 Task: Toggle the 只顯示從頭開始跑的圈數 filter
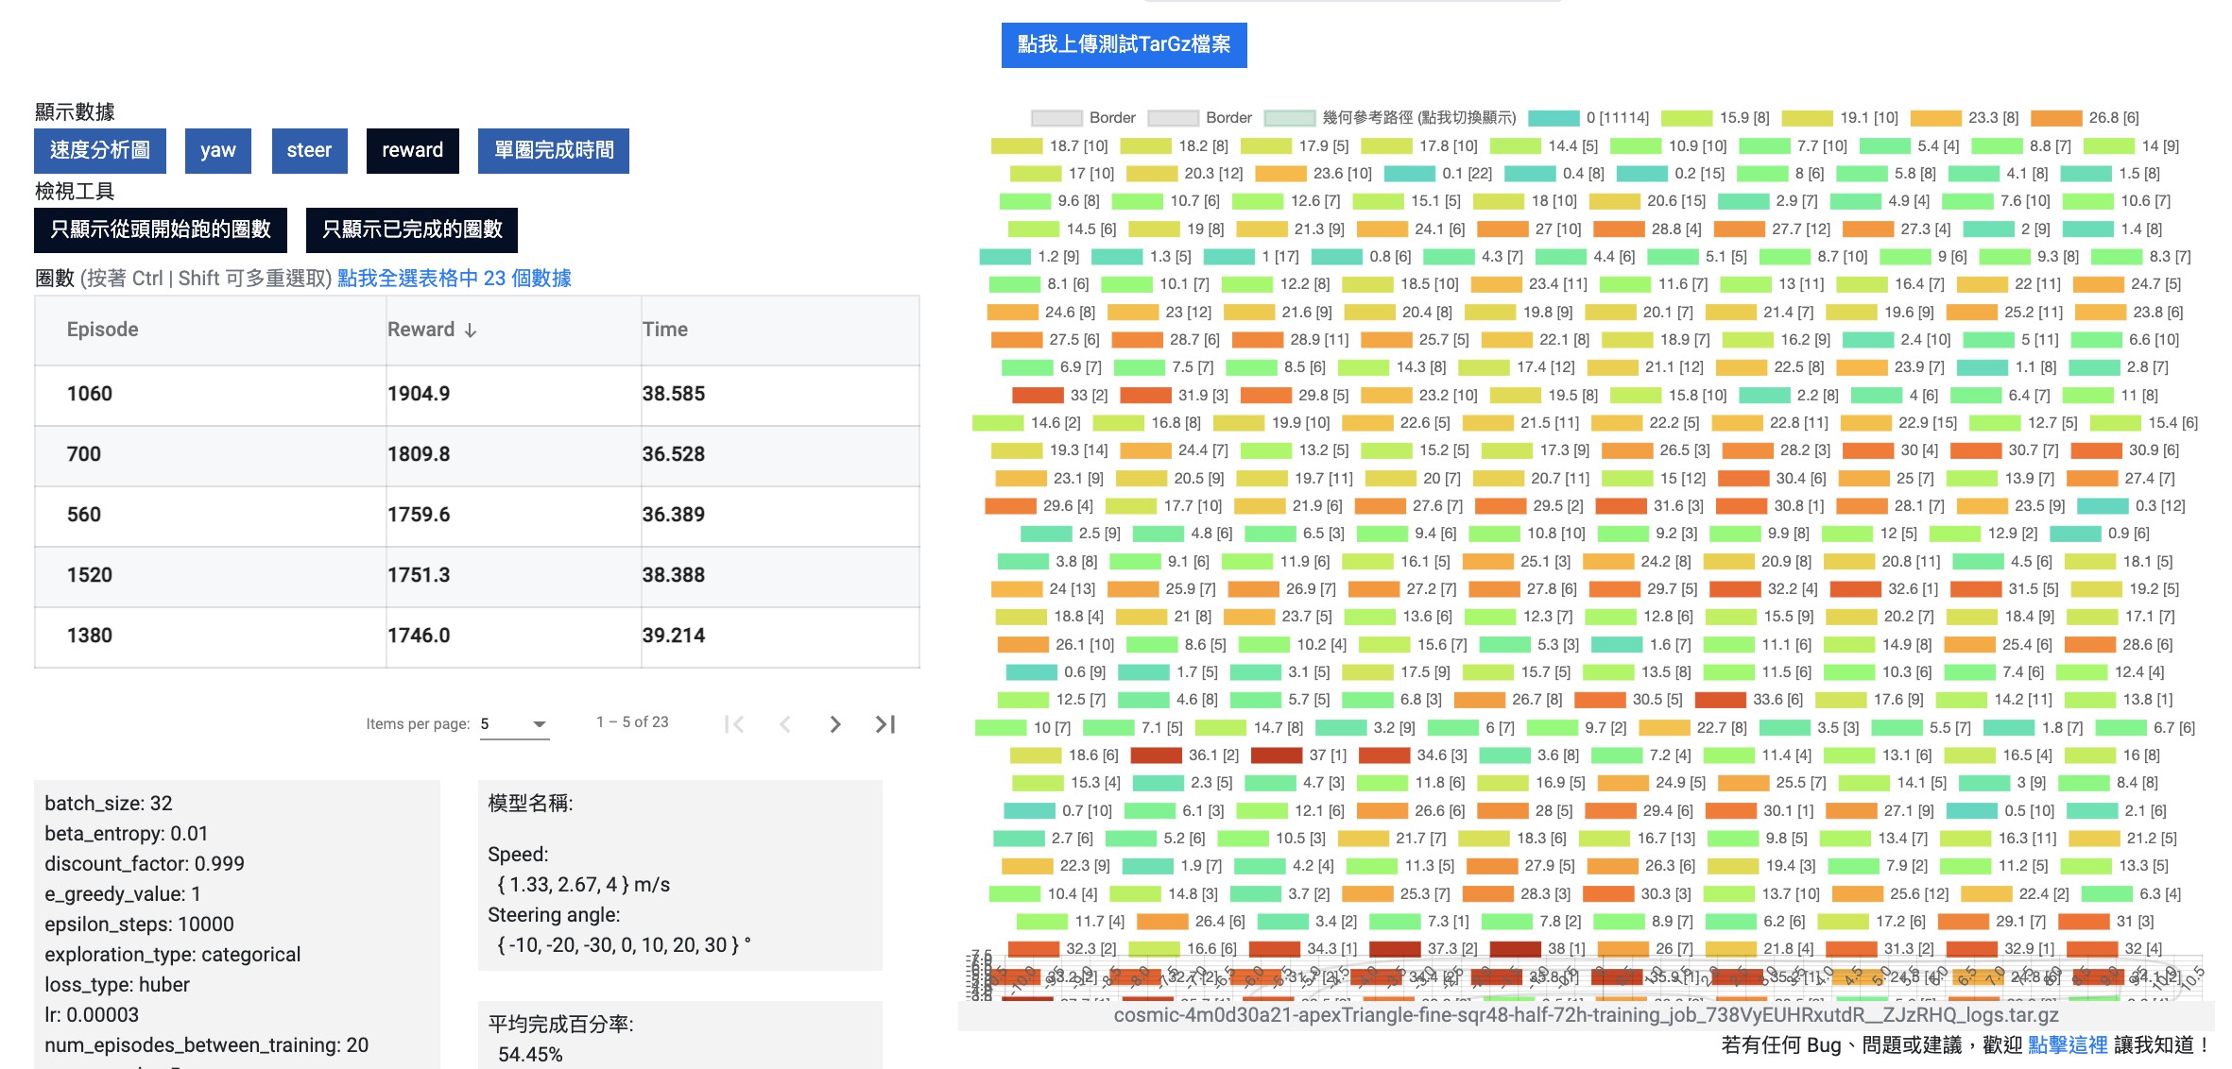point(161,229)
